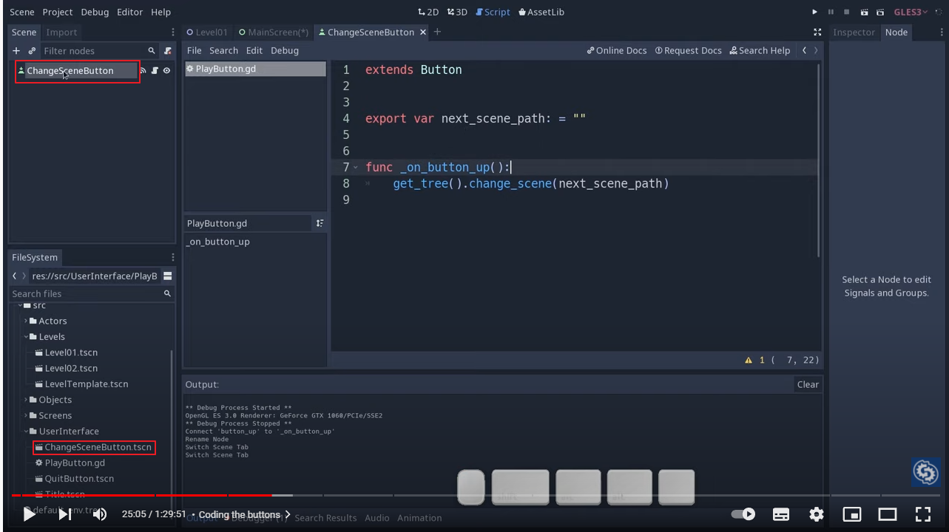This screenshot has width=949, height=532.
Task: Open the Project menu
Action: pos(58,12)
